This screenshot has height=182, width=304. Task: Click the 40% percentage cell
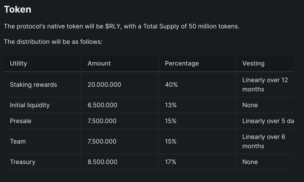pyautogui.click(x=171, y=85)
